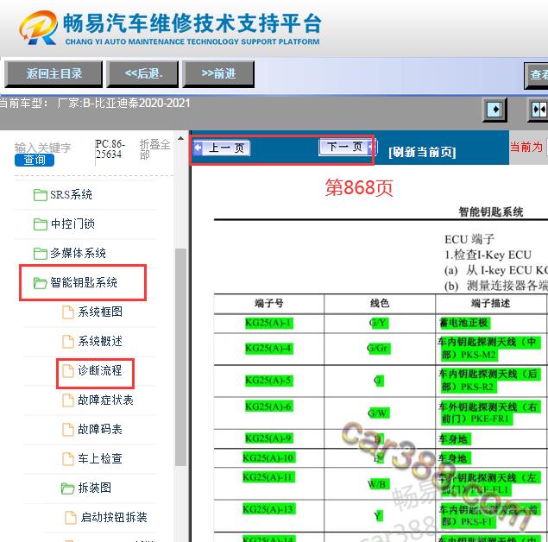Click the 多媒体系统 folder icon

pos(41,254)
